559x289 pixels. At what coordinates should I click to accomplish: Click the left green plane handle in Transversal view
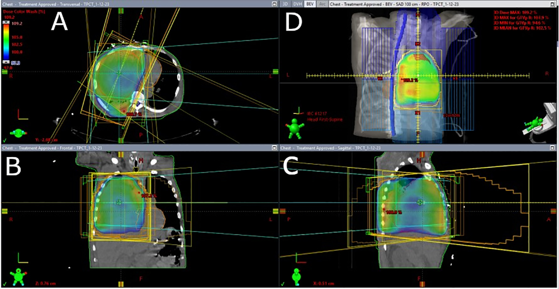[5, 71]
